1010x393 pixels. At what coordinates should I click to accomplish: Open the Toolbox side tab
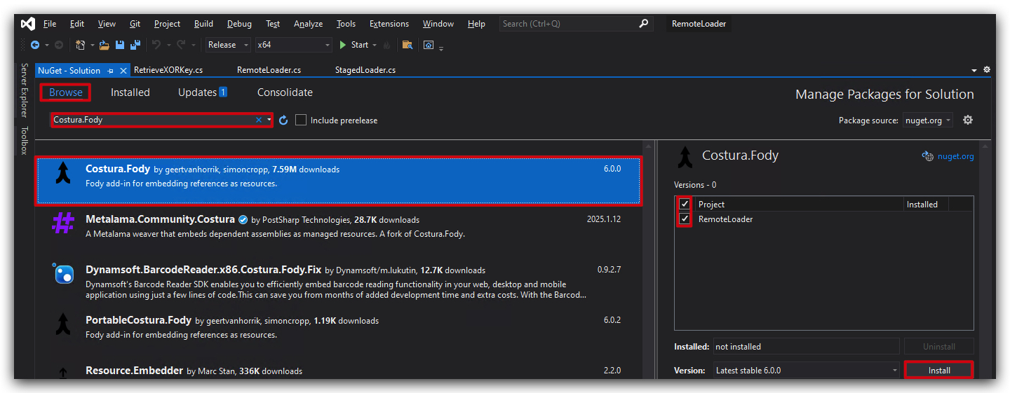tap(24, 140)
